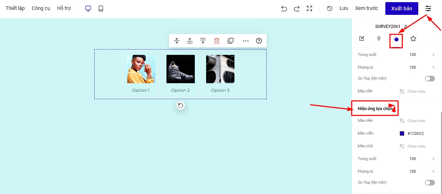Open the Công cụ menu
The width and height of the screenshot is (442, 194).
[x=41, y=8]
